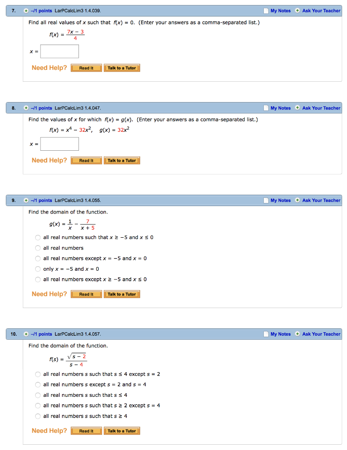347x450 pixels.
Task: Click the Ask Your Teacher plus icon on question 10
Action: (x=298, y=334)
